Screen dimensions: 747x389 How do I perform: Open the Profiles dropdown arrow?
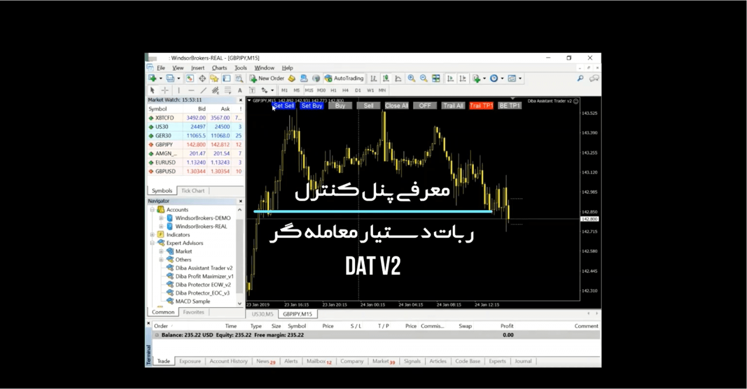click(179, 78)
